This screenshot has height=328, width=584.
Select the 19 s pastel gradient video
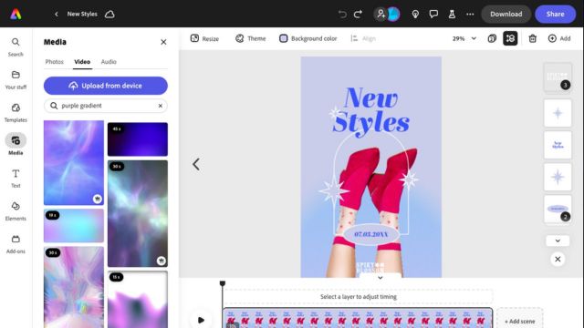click(74, 225)
